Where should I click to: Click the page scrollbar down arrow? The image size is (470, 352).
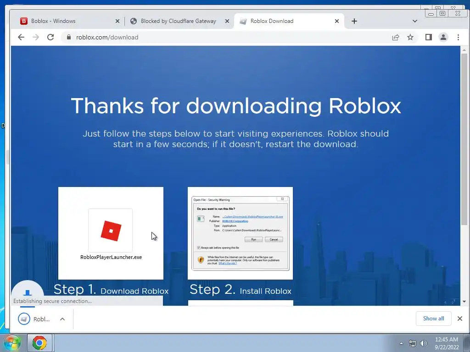click(x=464, y=302)
